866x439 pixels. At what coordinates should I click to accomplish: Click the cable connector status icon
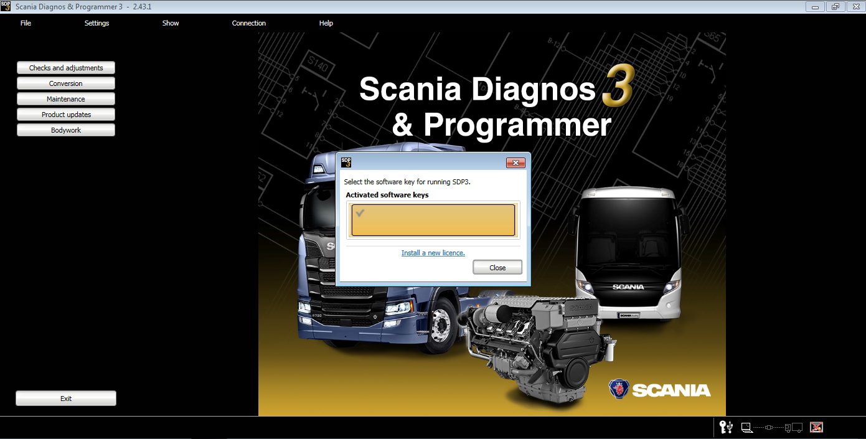[x=768, y=427]
